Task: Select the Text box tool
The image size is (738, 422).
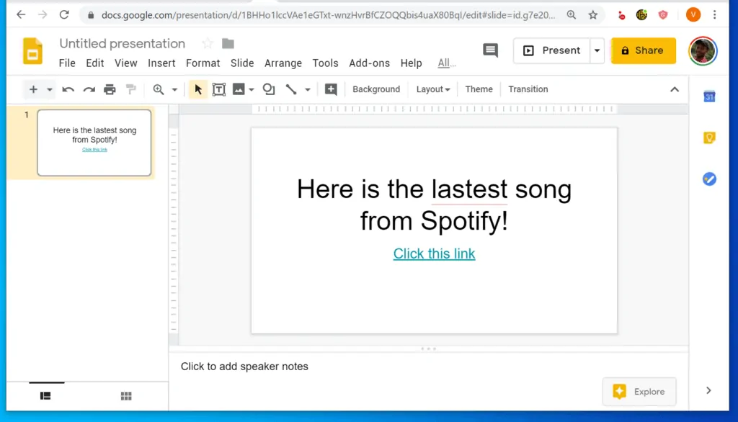Action: pyautogui.click(x=219, y=89)
